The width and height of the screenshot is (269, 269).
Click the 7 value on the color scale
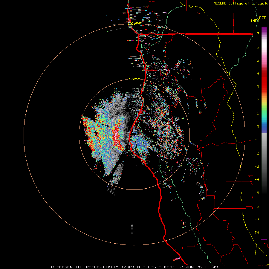[258, 34]
